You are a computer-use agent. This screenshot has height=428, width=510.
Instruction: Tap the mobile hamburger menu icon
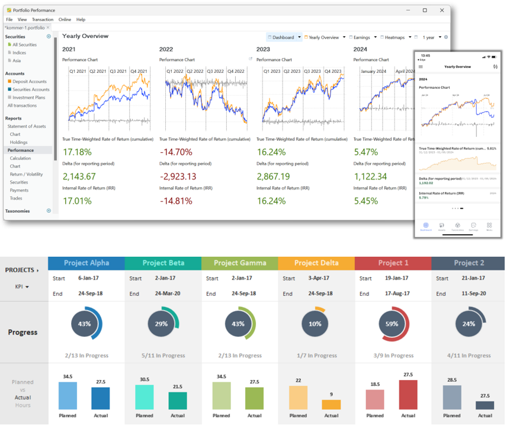[x=421, y=67]
